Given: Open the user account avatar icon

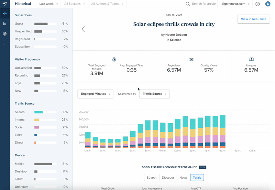Looking at the screenshot, I should coord(268,4).
